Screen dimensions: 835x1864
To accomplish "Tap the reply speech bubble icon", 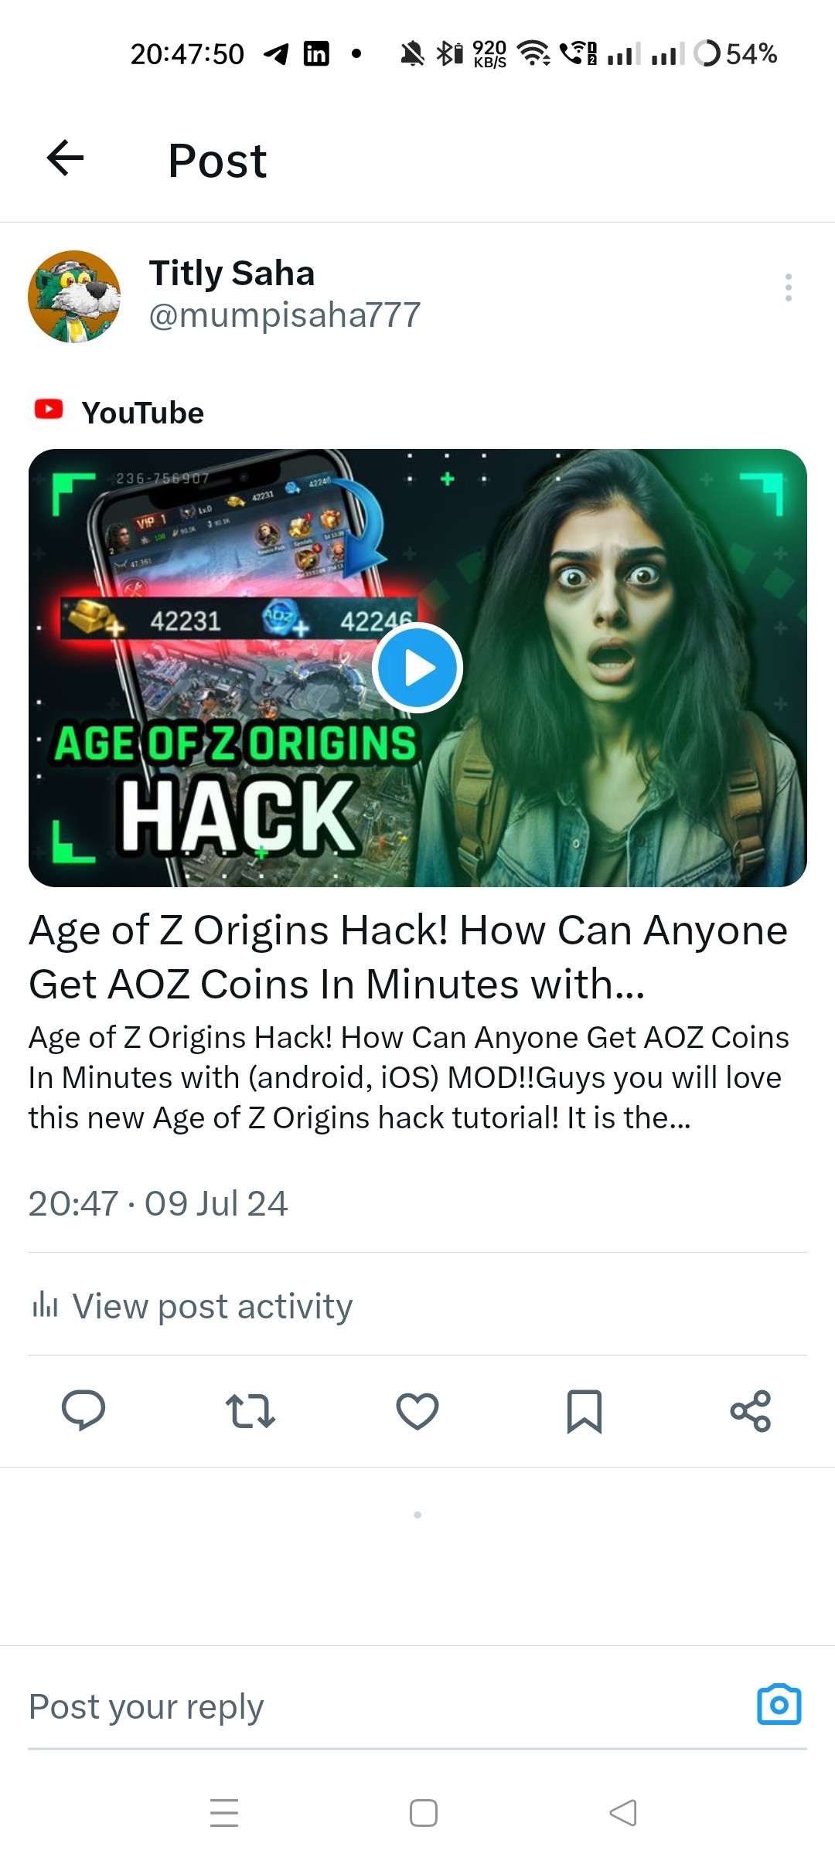I will click(x=83, y=1410).
